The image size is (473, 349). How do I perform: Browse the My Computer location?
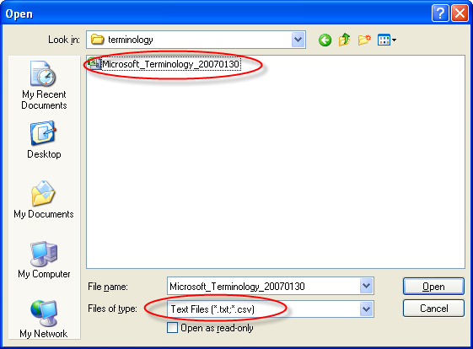[44, 260]
